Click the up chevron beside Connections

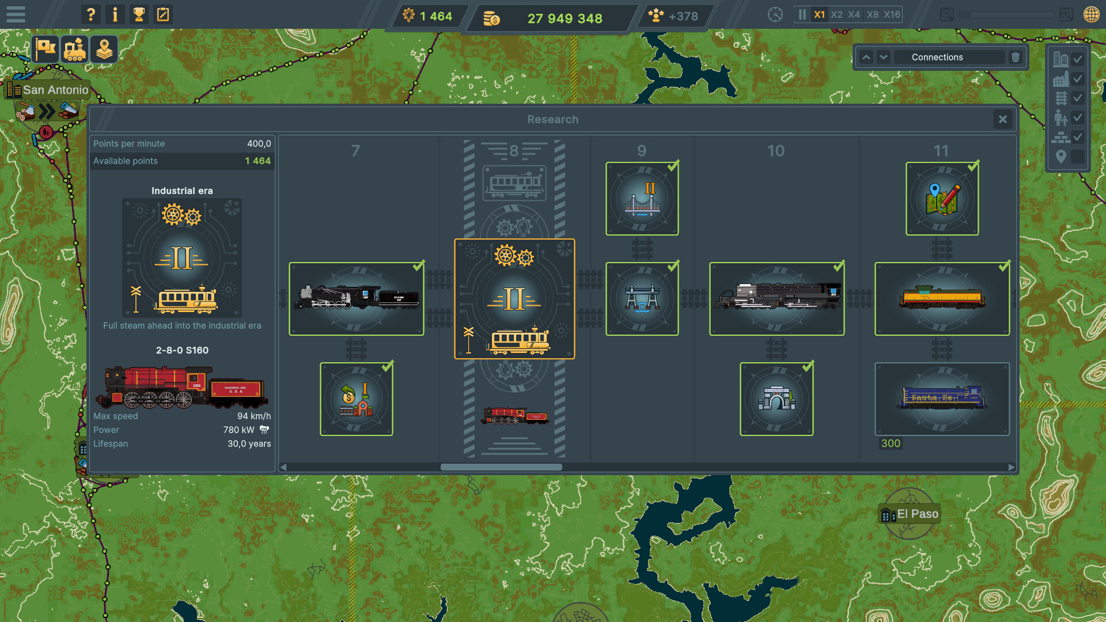[866, 57]
